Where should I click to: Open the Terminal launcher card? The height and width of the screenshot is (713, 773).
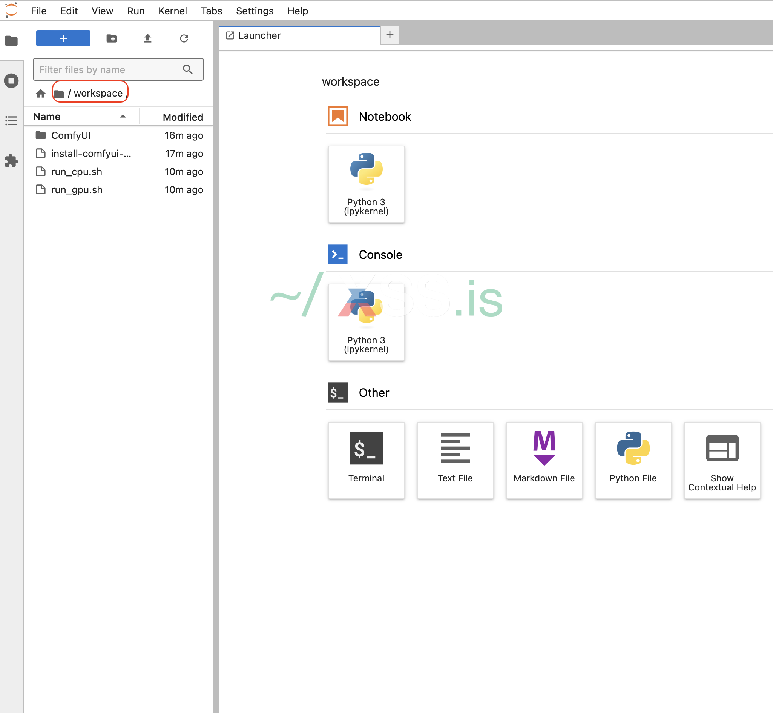coord(366,459)
